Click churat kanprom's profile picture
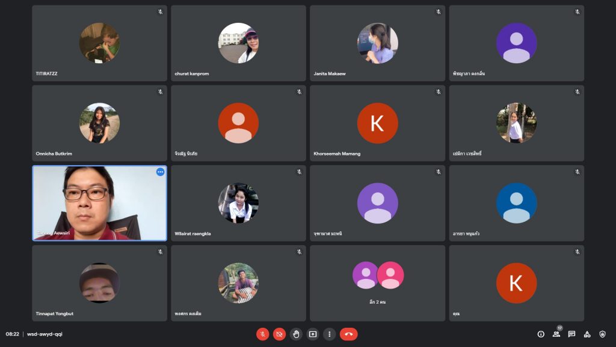 [x=238, y=43]
